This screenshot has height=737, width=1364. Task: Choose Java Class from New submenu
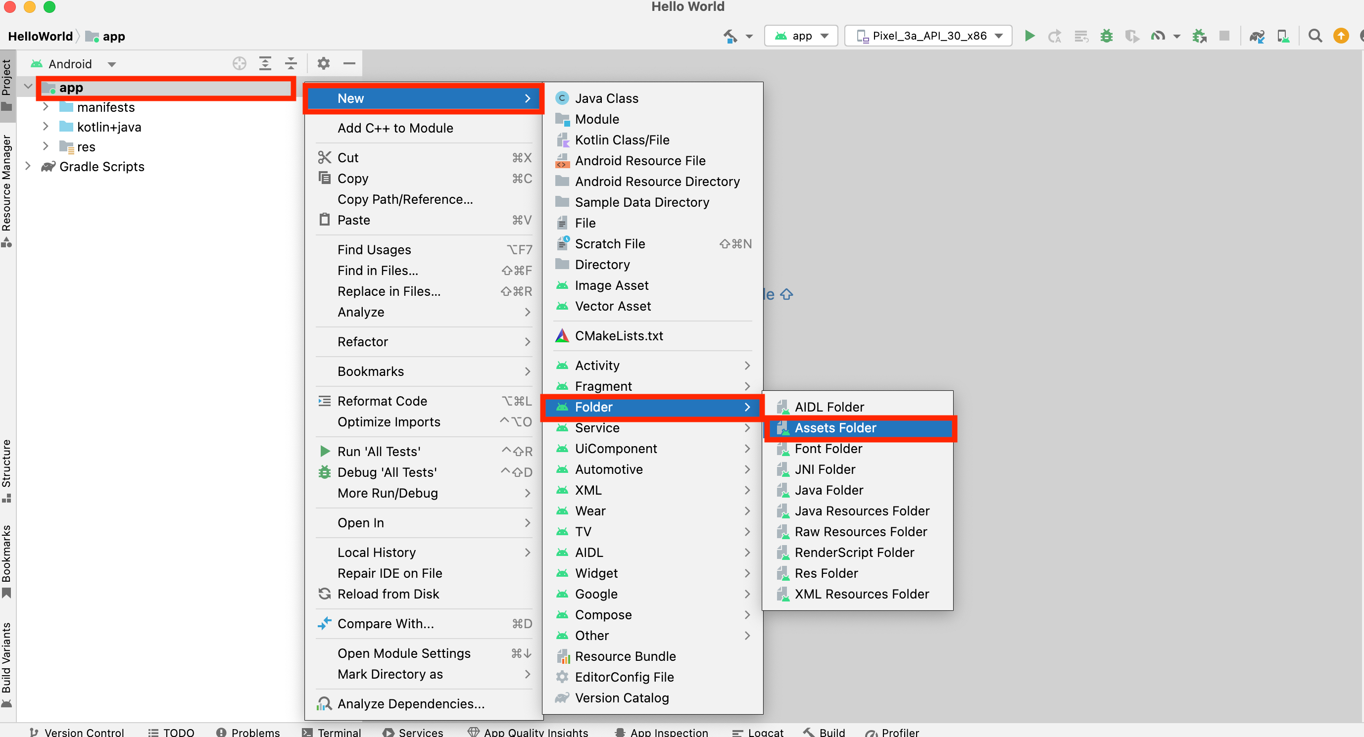pyautogui.click(x=606, y=98)
